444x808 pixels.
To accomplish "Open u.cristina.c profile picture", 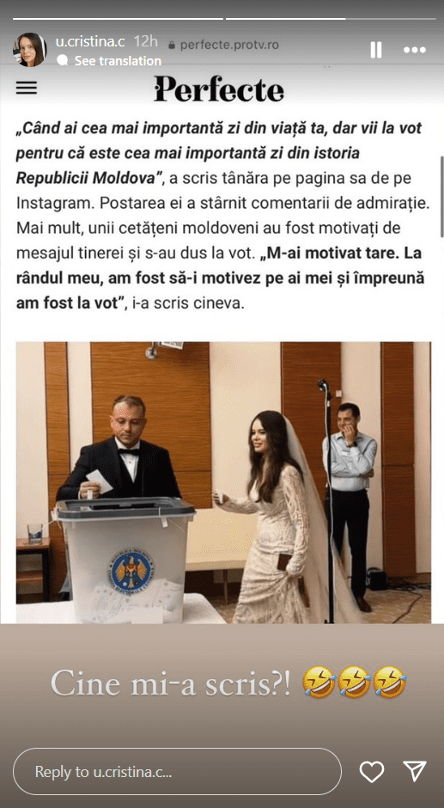I will pyautogui.click(x=30, y=50).
